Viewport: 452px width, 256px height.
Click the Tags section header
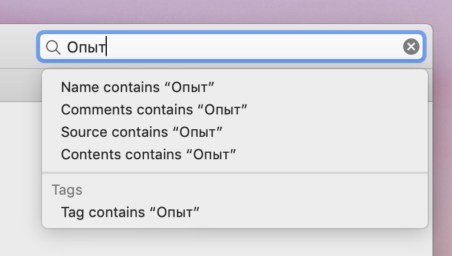tap(67, 190)
